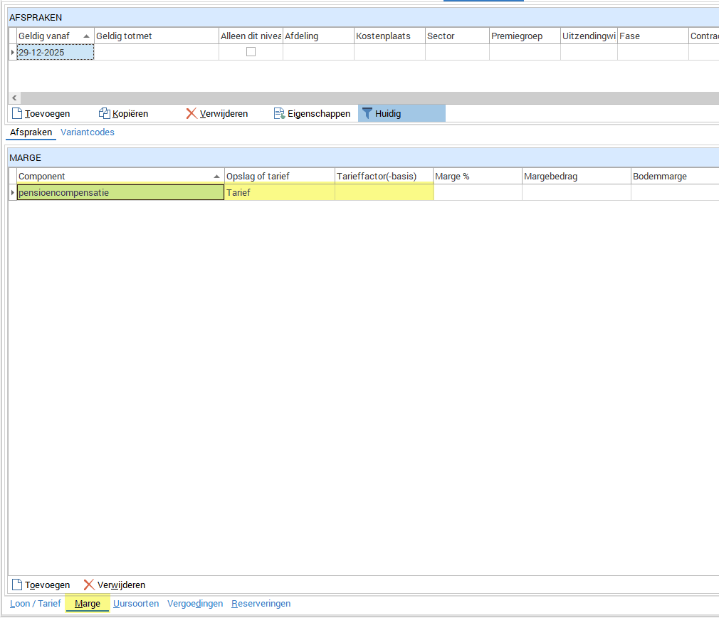Image resolution: width=719 pixels, height=618 pixels.
Task: Open Eigenschappen properties icon
Action: pyautogui.click(x=280, y=113)
